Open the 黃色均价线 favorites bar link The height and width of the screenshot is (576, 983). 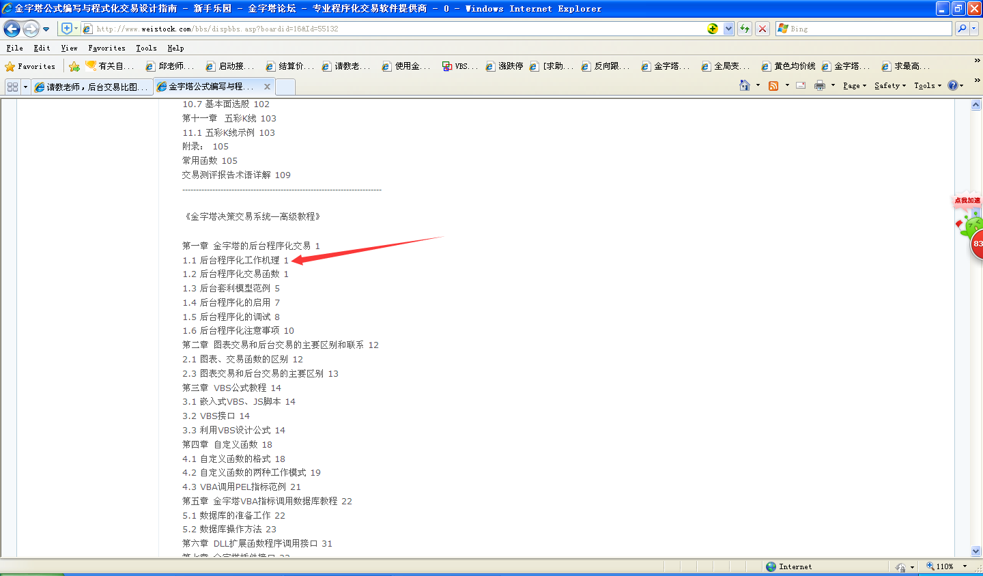tap(788, 66)
